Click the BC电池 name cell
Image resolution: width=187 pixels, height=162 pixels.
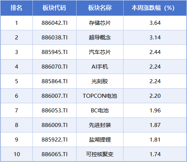tap(100, 111)
